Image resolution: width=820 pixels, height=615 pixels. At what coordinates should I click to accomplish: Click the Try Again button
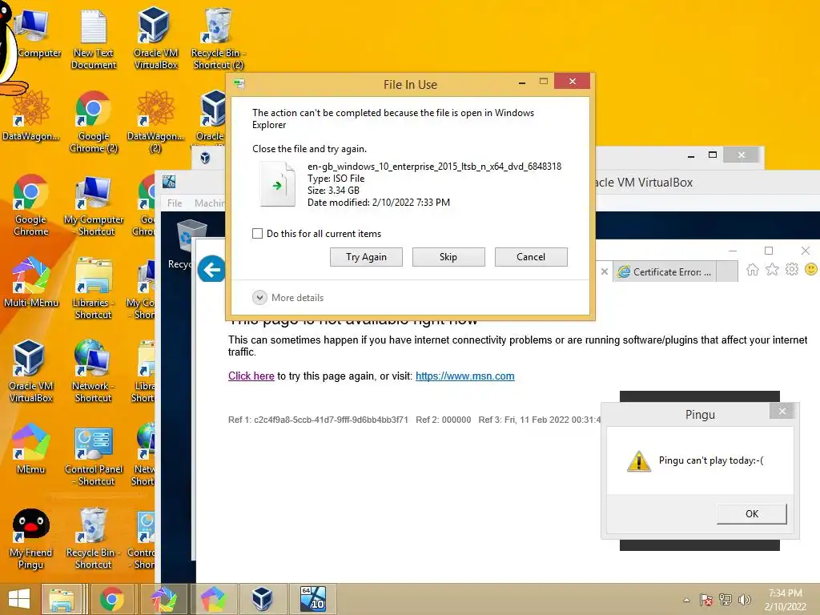(x=366, y=257)
